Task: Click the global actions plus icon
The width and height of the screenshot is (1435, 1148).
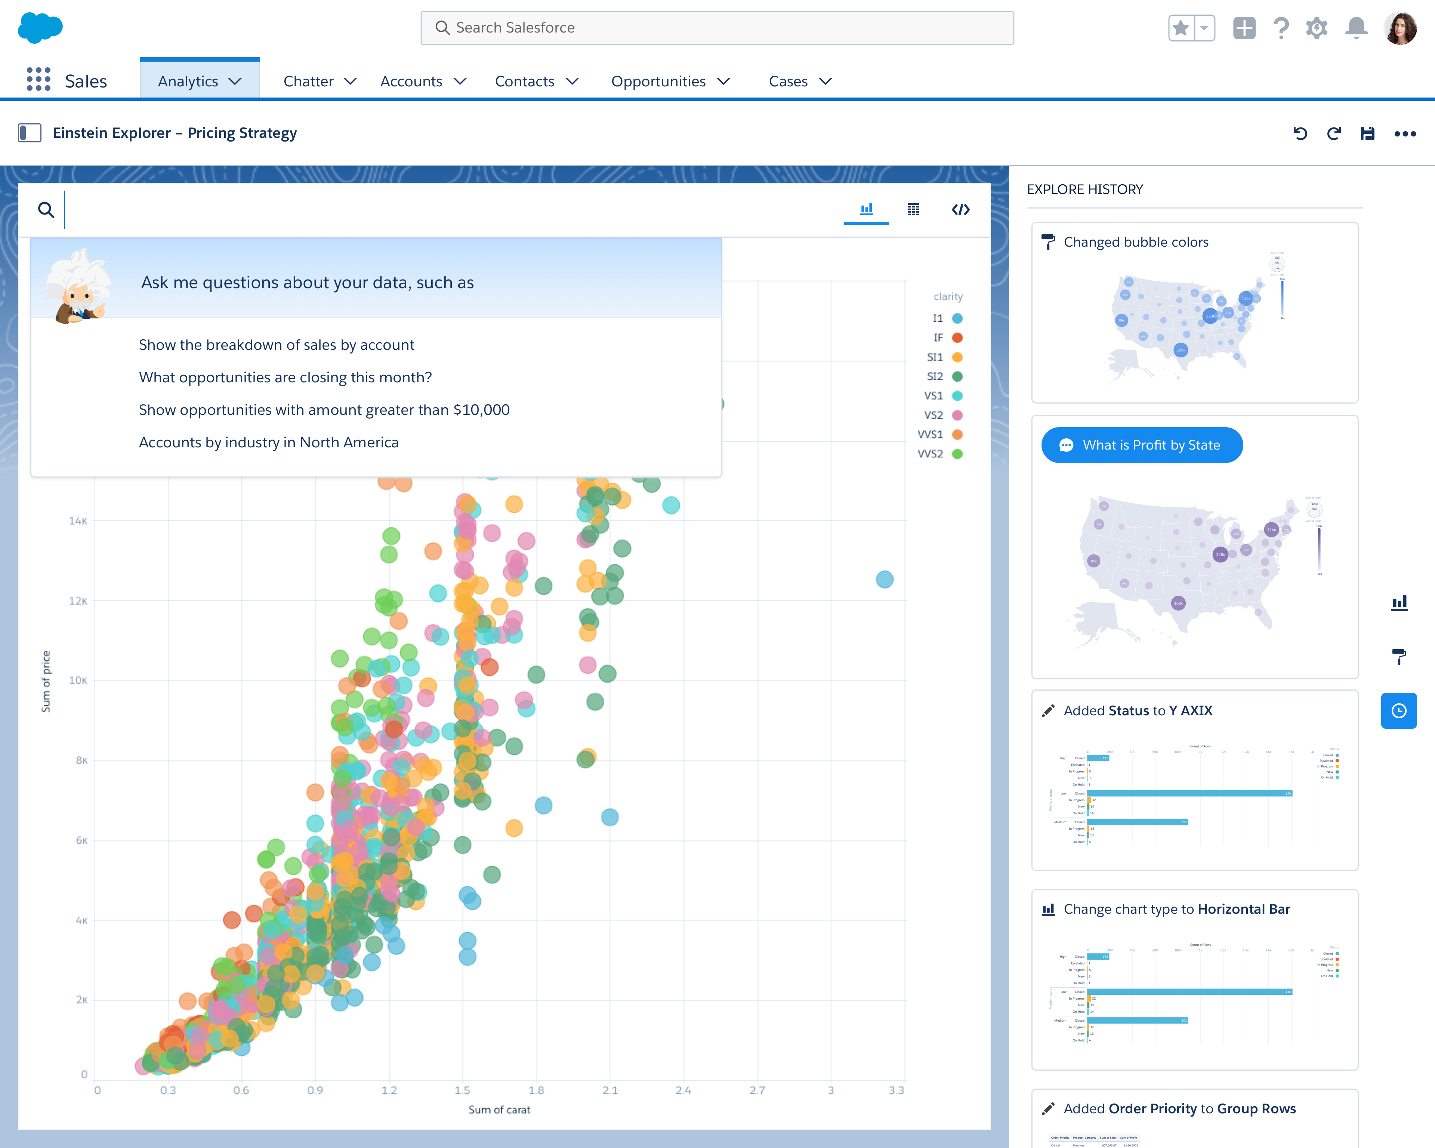Action: pos(1244,28)
